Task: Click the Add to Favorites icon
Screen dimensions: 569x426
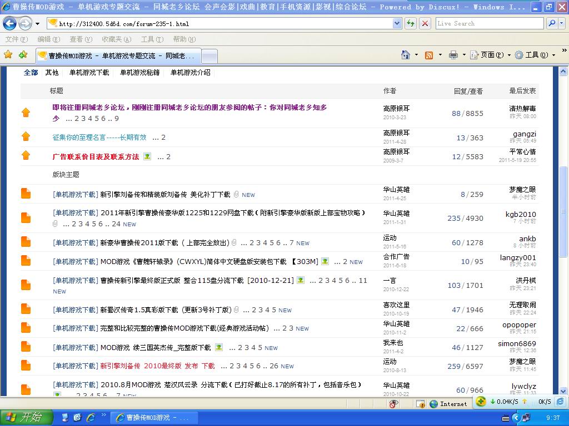Action: click(23, 55)
